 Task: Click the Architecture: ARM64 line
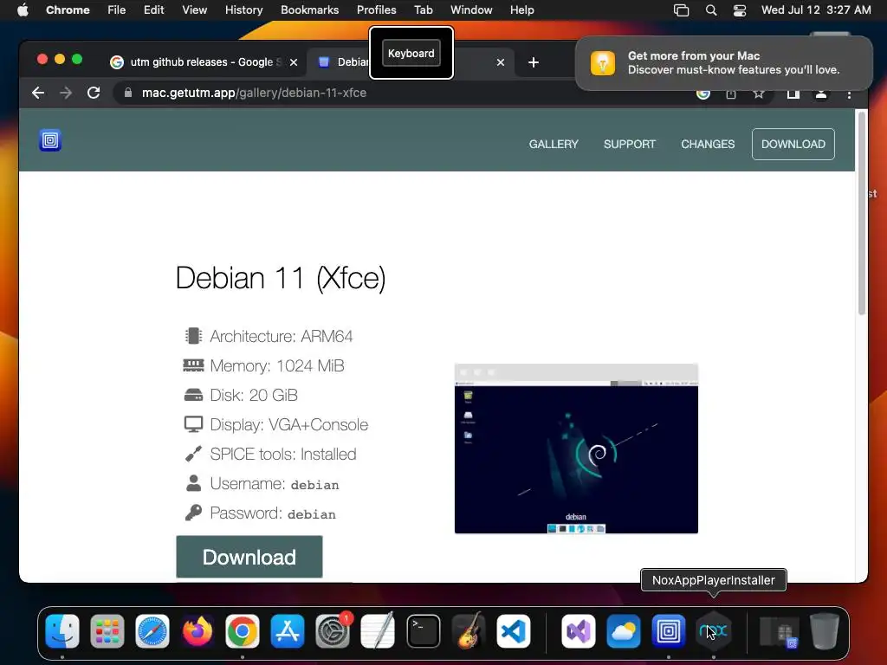click(269, 337)
